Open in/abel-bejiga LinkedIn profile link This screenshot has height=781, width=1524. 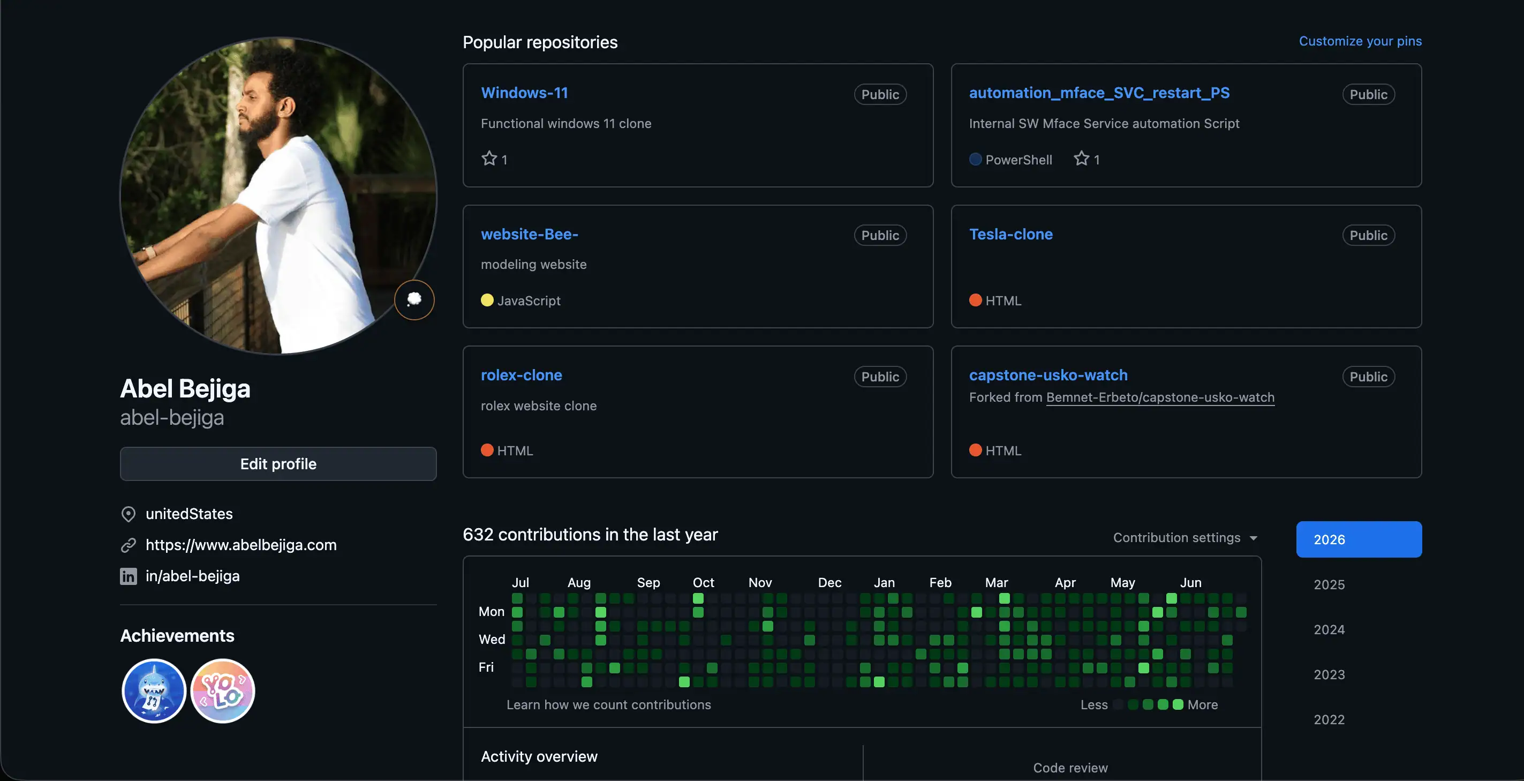(x=192, y=576)
